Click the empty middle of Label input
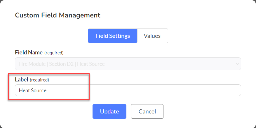Viewport: 256px width, 128px height. [x=144, y=90]
